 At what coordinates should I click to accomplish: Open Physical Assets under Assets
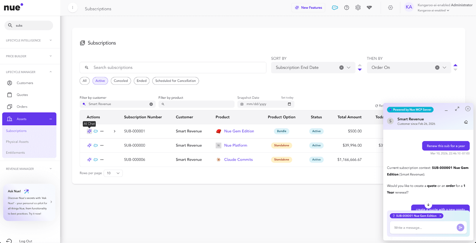[x=17, y=142]
